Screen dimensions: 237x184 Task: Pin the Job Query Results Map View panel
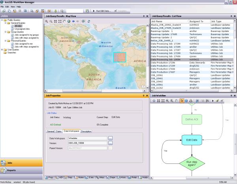tap(144, 16)
